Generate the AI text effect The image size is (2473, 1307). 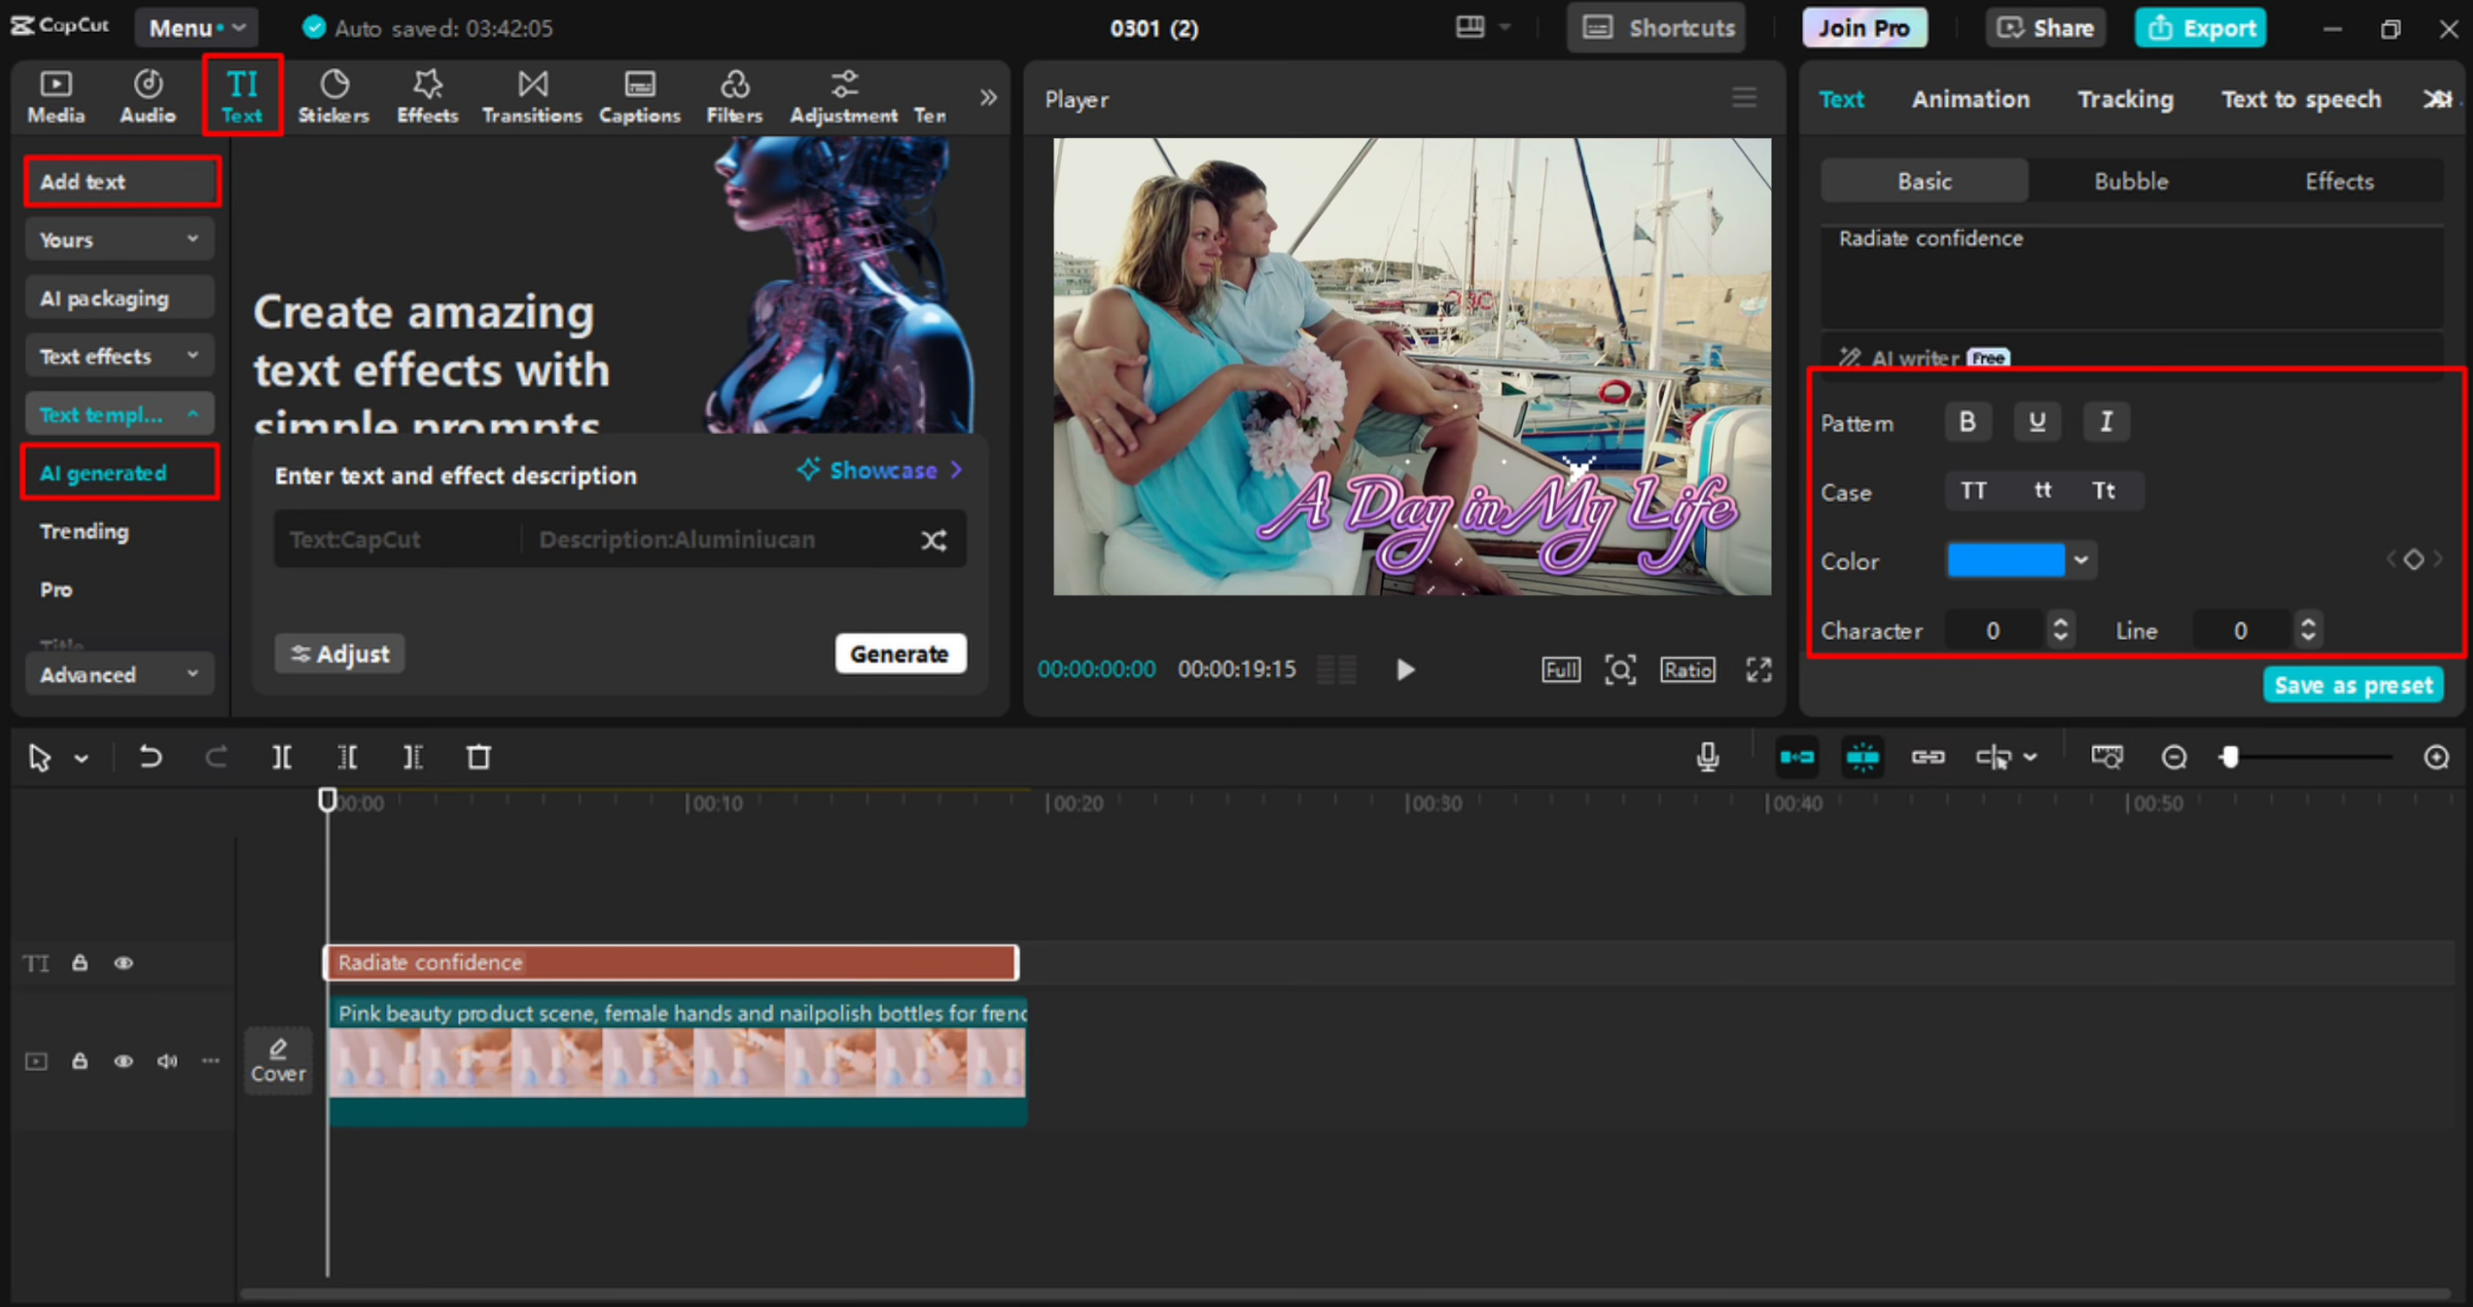(900, 653)
